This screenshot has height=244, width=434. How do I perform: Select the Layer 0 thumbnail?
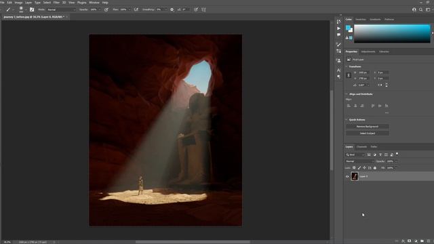(355, 176)
